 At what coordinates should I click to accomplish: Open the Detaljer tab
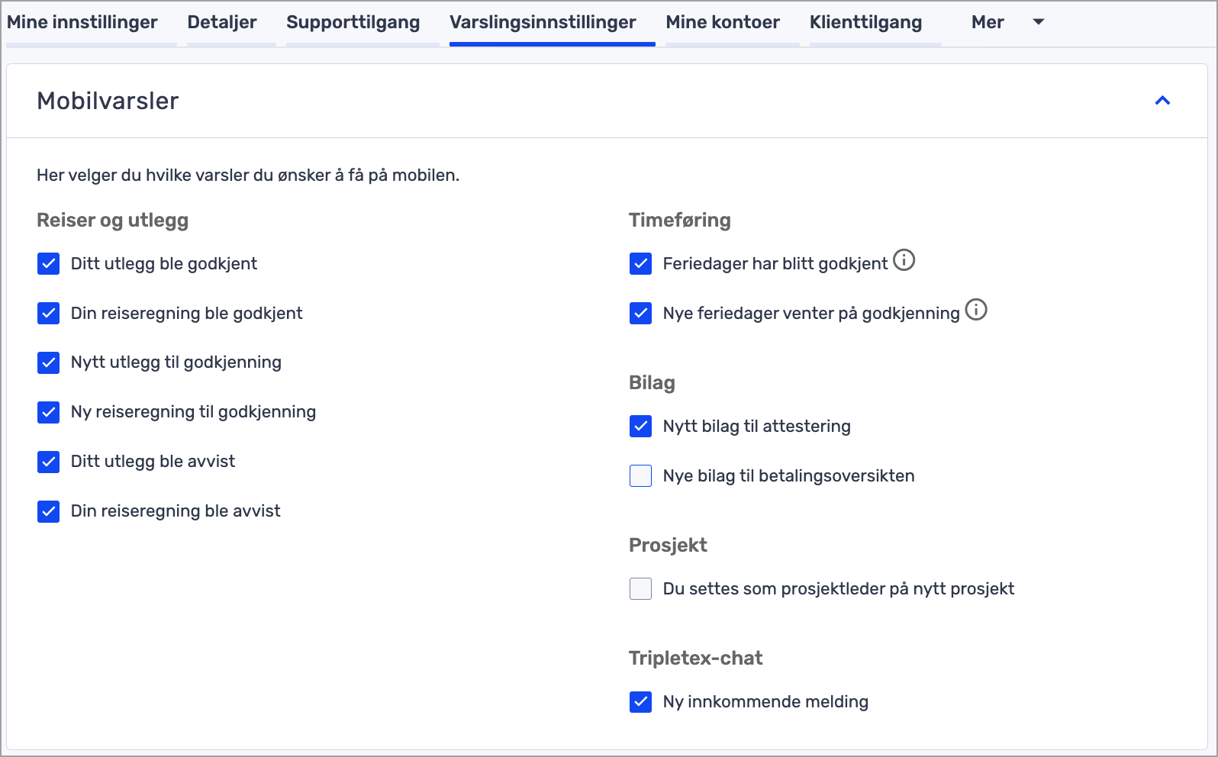222,23
